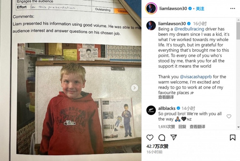Open comments with the speech bubble icon
The height and width of the screenshot is (161, 240).
(162, 137)
